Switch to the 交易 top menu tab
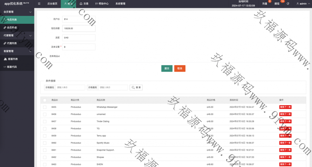 tap(84, 4)
